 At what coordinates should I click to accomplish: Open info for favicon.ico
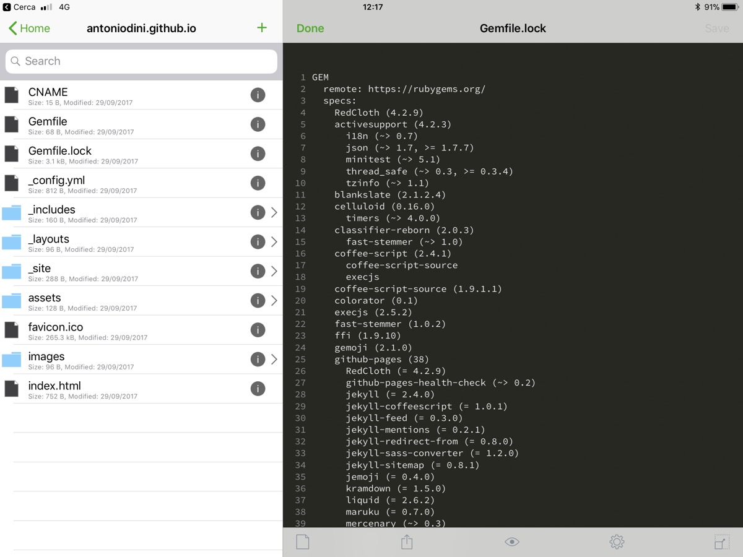pyautogui.click(x=258, y=330)
